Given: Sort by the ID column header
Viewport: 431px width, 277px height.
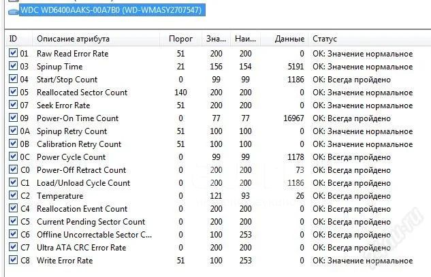Looking at the screenshot, I should [x=14, y=39].
